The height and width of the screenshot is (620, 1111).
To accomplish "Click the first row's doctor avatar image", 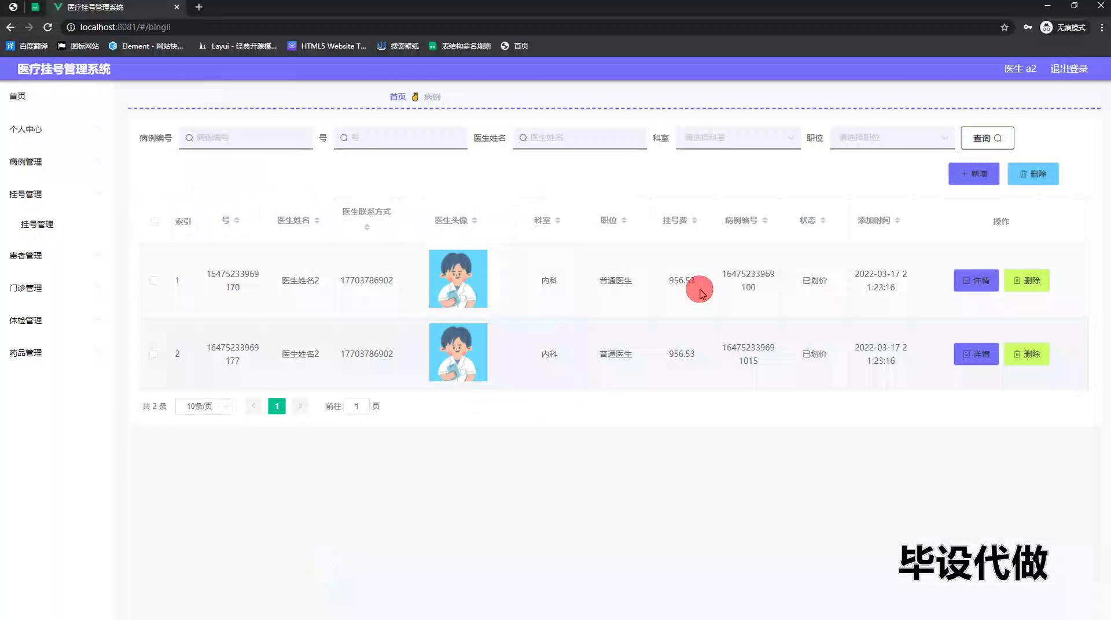I will click(458, 279).
